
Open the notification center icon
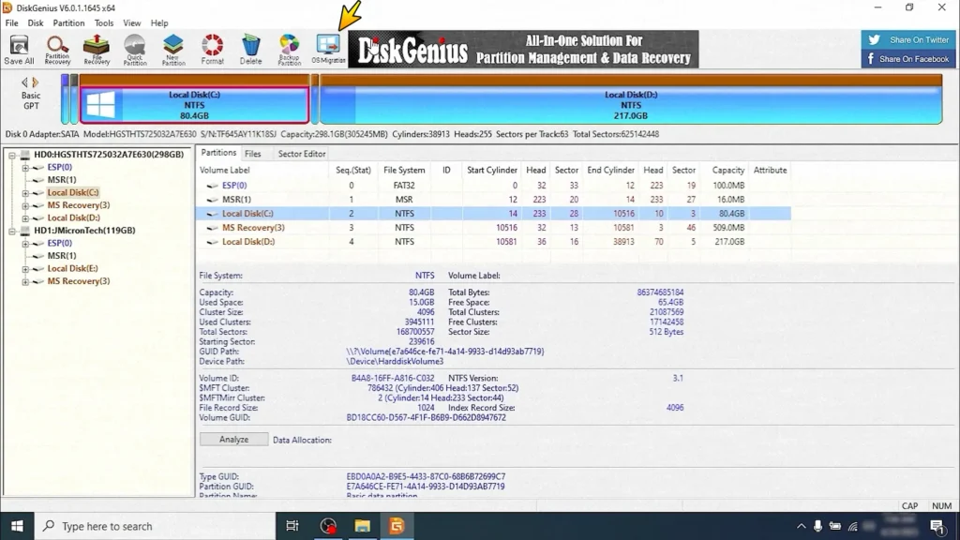point(937,526)
